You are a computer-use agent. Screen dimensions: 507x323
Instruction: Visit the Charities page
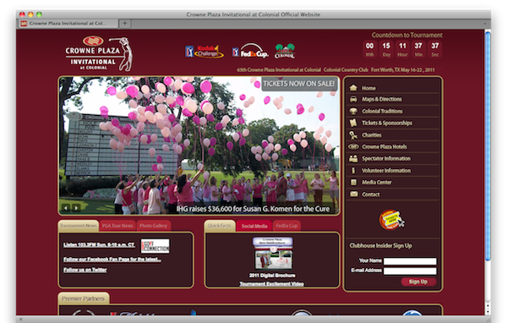click(x=372, y=135)
